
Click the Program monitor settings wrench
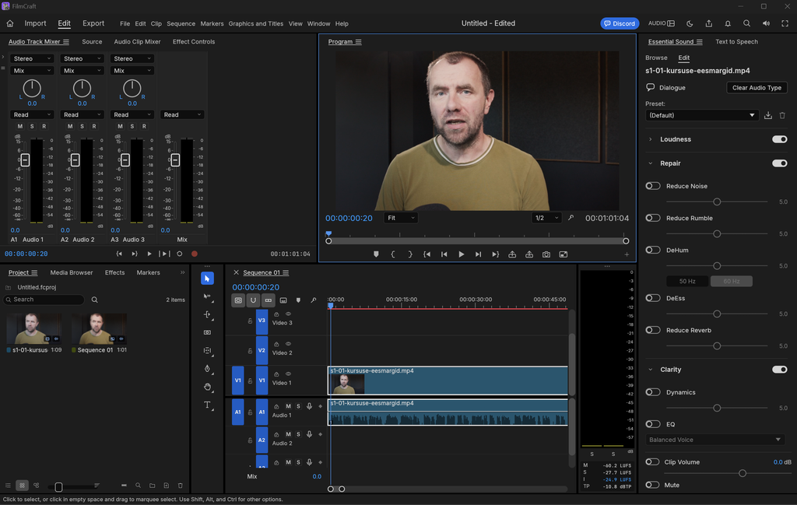(x=571, y=218)
